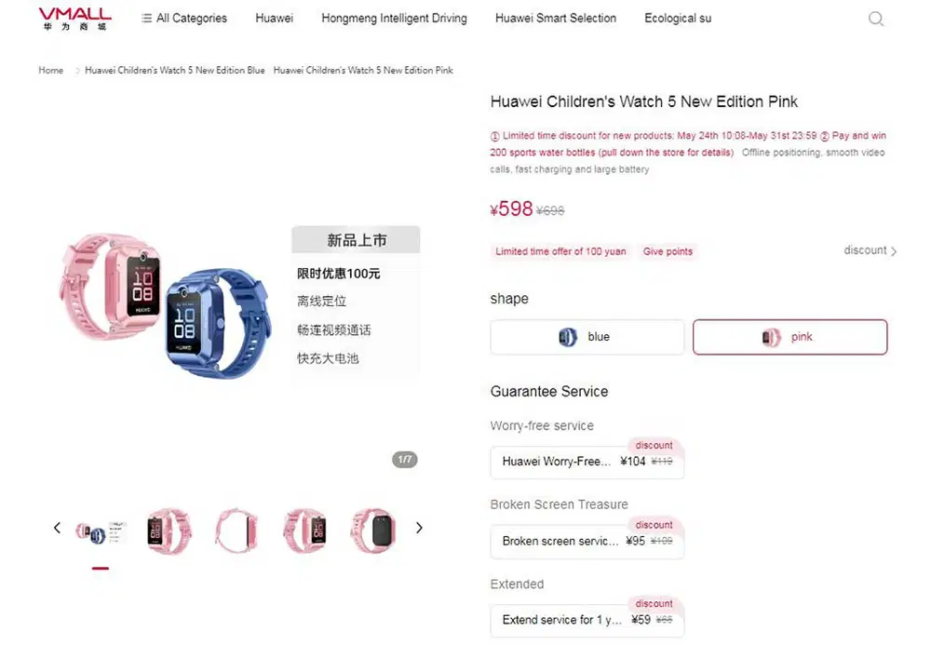The height and width of the screenshot is (645, 931).
Task: Click the Give points tag
Action: click(668, 251)
